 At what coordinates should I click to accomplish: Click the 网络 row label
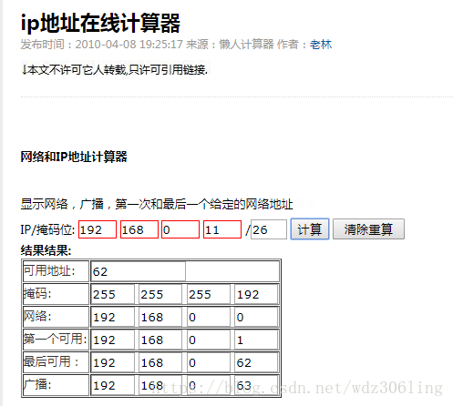pos(37,316)
